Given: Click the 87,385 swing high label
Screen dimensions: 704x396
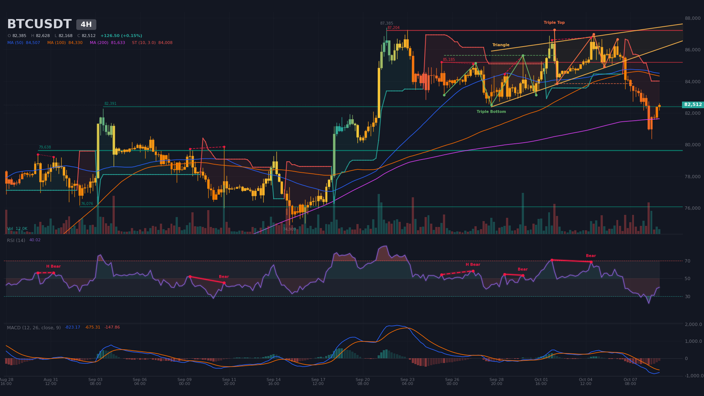Looking at the screenshot, I should (x=387, y=23).
